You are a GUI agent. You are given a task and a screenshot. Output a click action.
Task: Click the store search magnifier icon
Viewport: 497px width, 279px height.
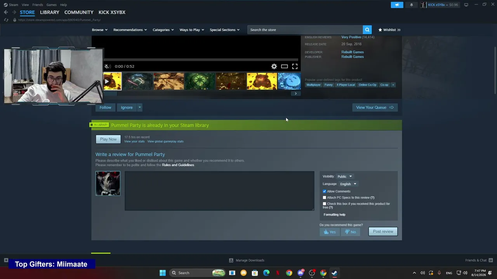(x=367, y=30)
